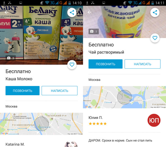The width and height of the screenshot is (166, 147).
Task: View the Беллакт cereal boxes photo
Action: point(42,35)
